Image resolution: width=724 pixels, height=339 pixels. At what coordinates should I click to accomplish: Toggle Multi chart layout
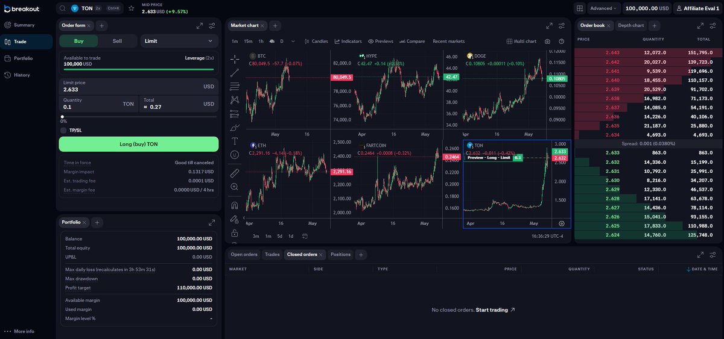521,42
